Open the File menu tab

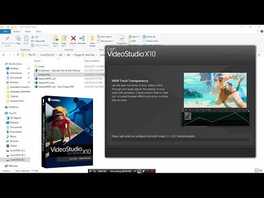click(5, 31)
